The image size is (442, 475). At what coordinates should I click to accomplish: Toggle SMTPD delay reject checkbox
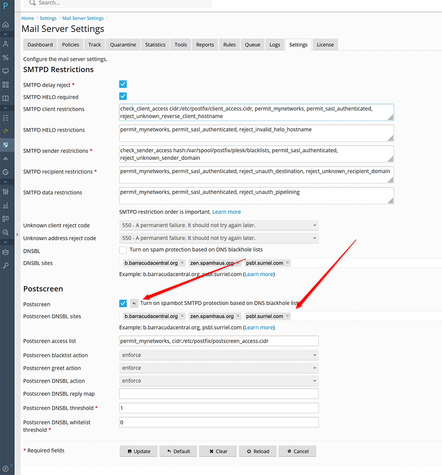click(x=123, y=84)
